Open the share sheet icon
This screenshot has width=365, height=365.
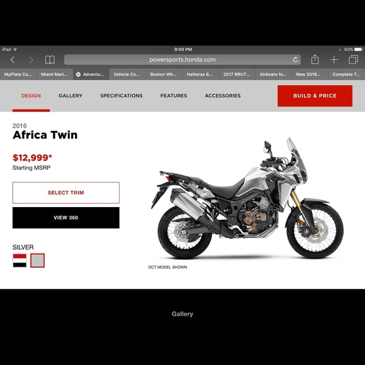click(x=315, y=59)
